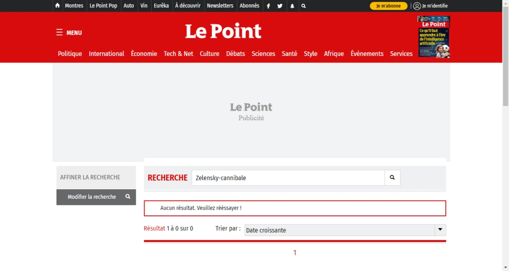The image size is (509, 271).
Task: Go to the home page icon
Action: click(x=57, y=6)
